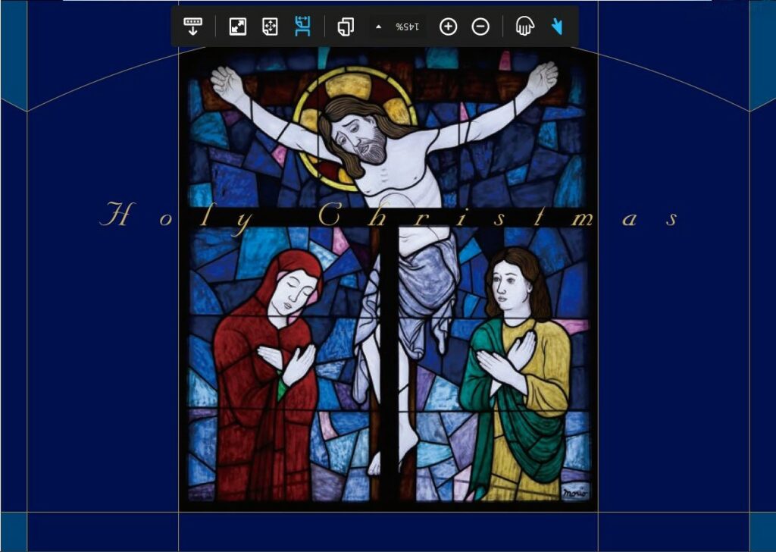
Task: Expand the zoom level dropdown arrow
Action: tap(379, 27)
